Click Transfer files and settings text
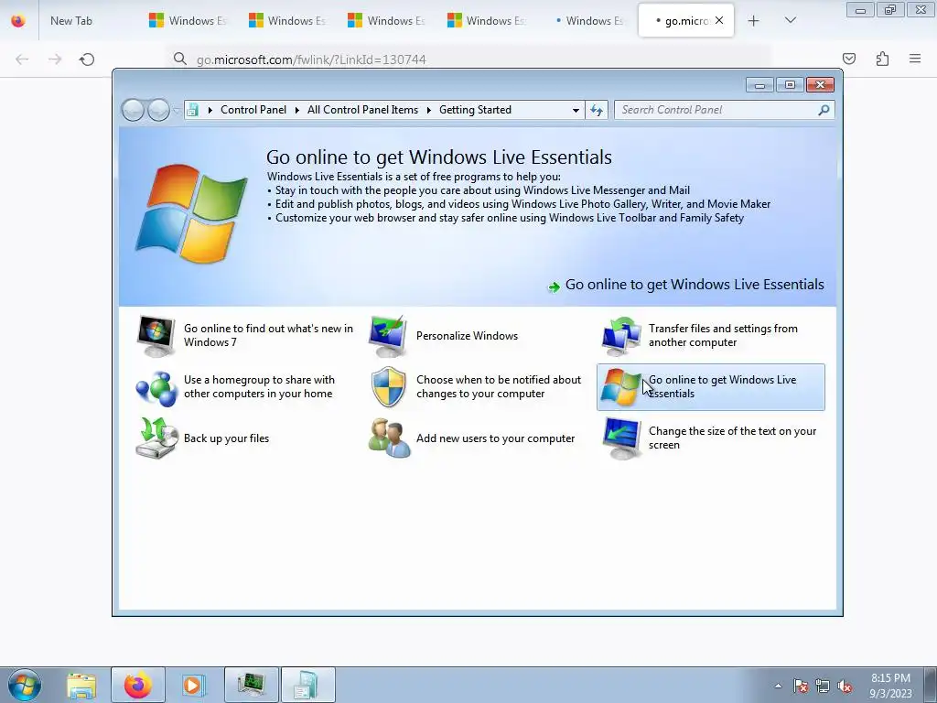 (723, 335)
